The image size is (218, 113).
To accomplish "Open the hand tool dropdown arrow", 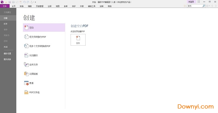I will click(x=34, y=2).
